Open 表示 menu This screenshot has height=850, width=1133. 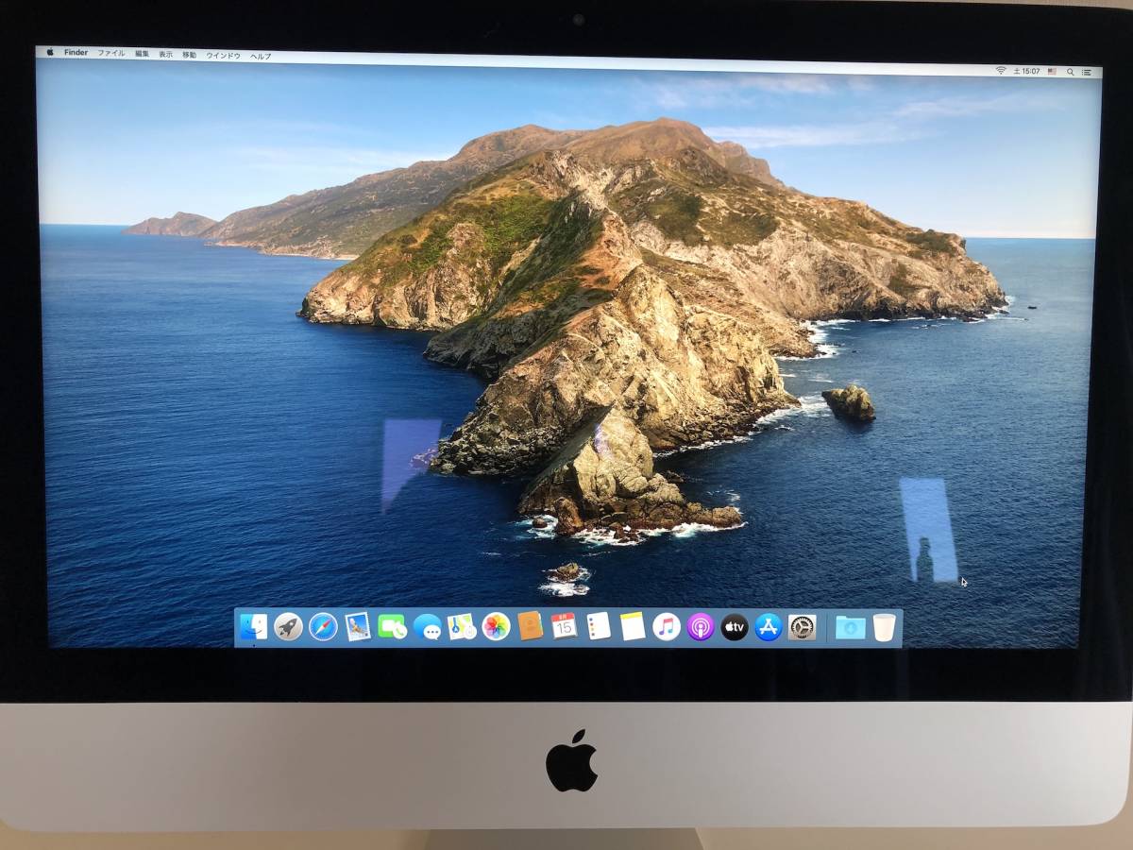pos(166,55)
